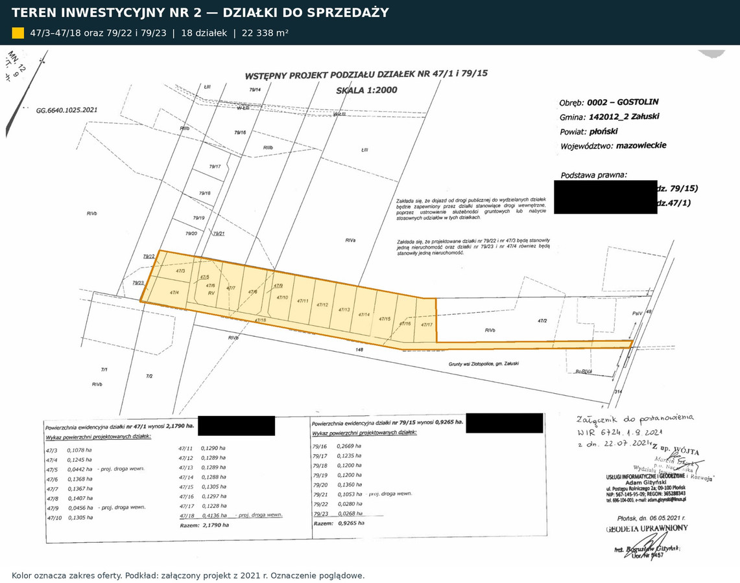
Task: Click parcel label 7/2 on the map
Action: point(149,376)
